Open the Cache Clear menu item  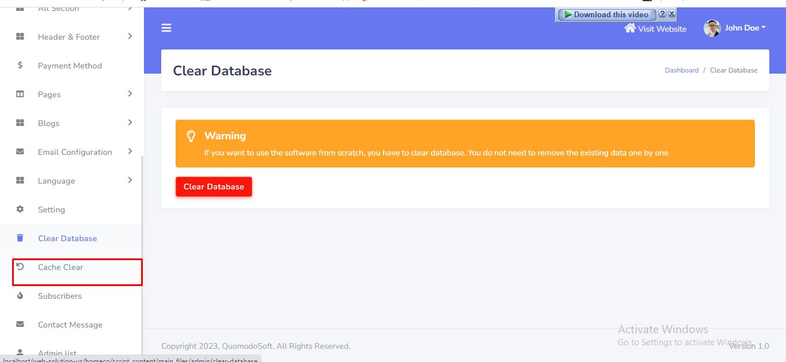click(x=60, y=267)
